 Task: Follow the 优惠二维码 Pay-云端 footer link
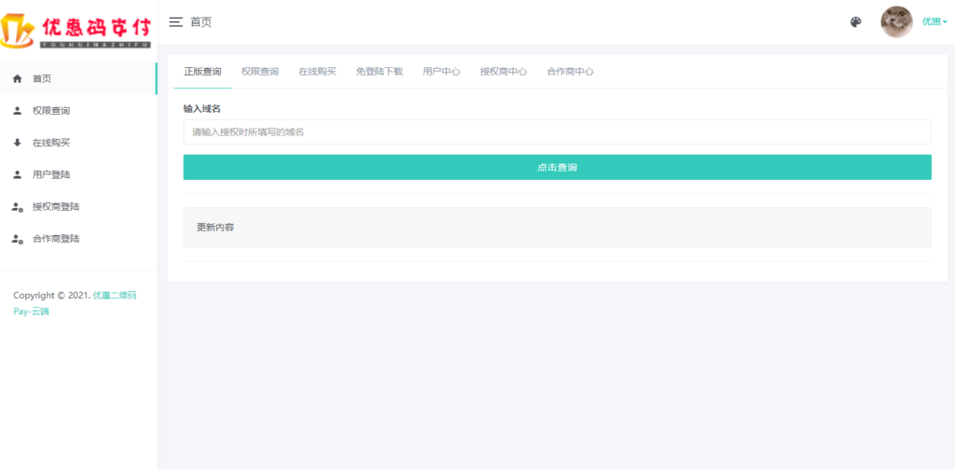tap(114, 296)
